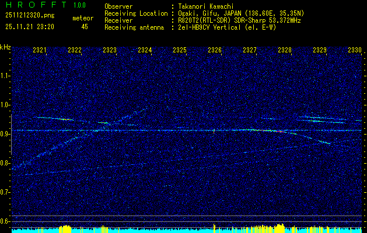Click the grey vertical range bar beside 0.9

click(x=12, y=135)
